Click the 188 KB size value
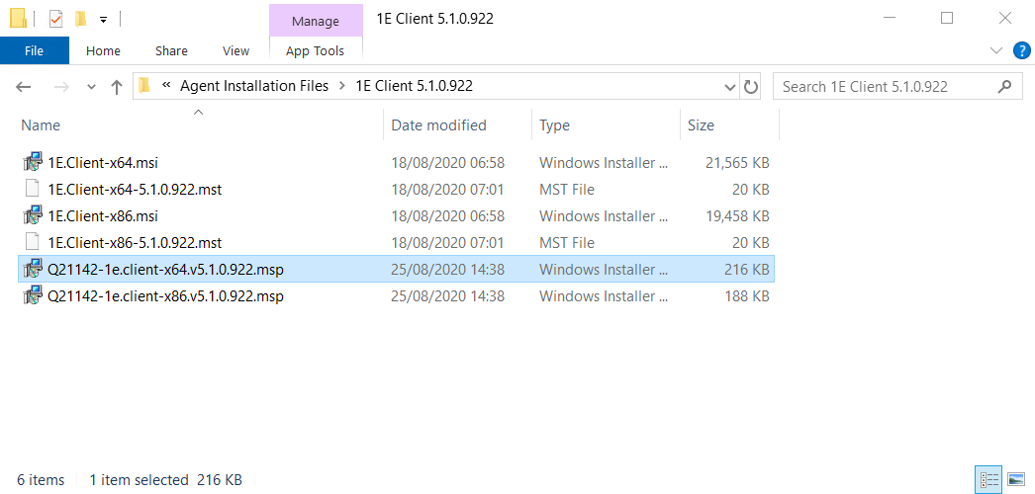 click(746, 296)
